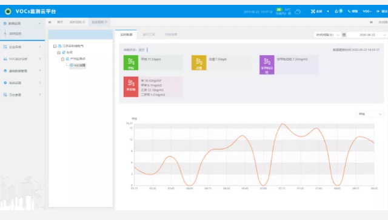Viewport: 388px width, 220px height.
Task: Collapse the root company tree node
Action: click(55, 46)
